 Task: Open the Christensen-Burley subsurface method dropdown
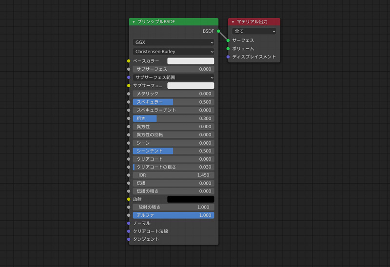point(173,52)
